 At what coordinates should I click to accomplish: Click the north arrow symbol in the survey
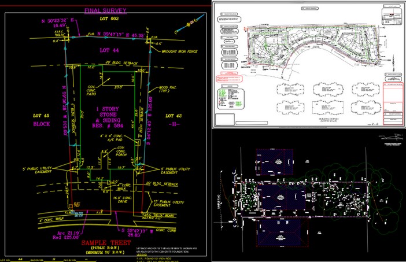(190, 24)
